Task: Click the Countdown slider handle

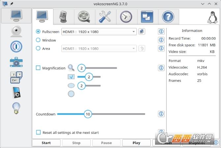Action: [88, 114]
